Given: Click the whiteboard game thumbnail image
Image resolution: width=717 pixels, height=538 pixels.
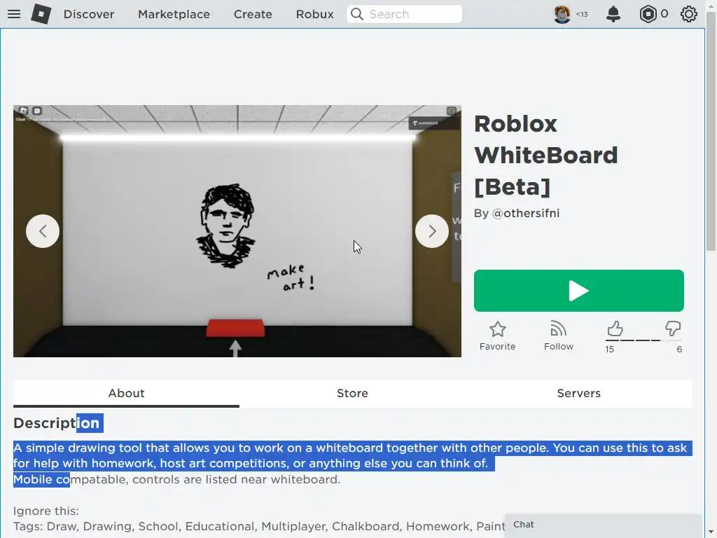Looking at the screenshot, I should pos(237,231).
